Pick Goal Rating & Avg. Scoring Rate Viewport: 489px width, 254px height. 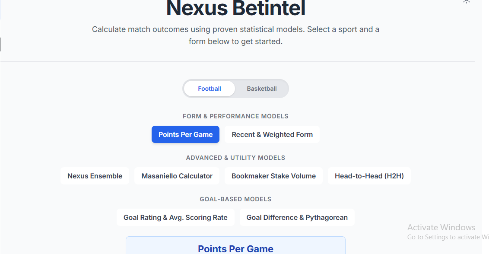coord(175,217)
